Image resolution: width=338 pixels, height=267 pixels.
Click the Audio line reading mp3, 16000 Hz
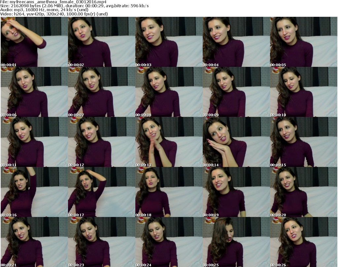[44, 10]
